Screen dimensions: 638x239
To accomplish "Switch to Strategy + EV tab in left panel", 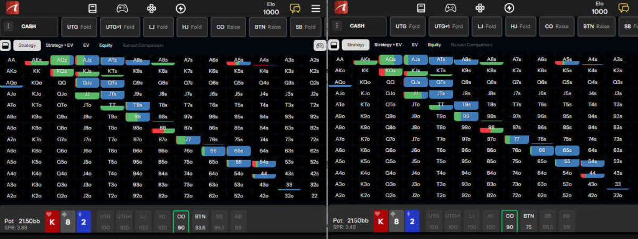I will [59, 45].
